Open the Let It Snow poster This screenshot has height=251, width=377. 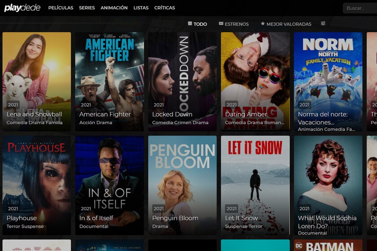click(x=255, y=185)
